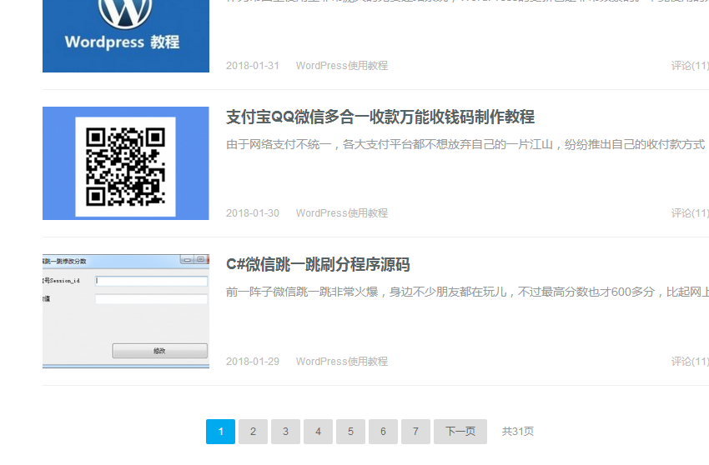Viewport: 709px width, 465px height.
Task: View comments for the 支付宝 收钱码 post
Action: pos(689,213)
